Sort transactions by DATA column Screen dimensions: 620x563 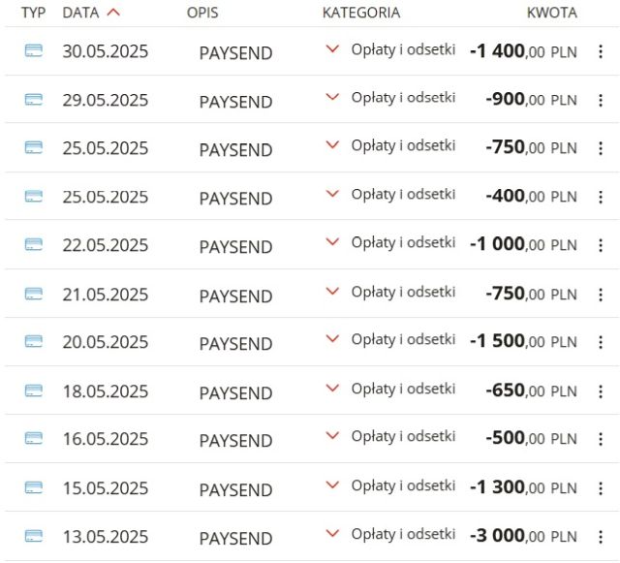pyautogui.click(x=80, y=13)
